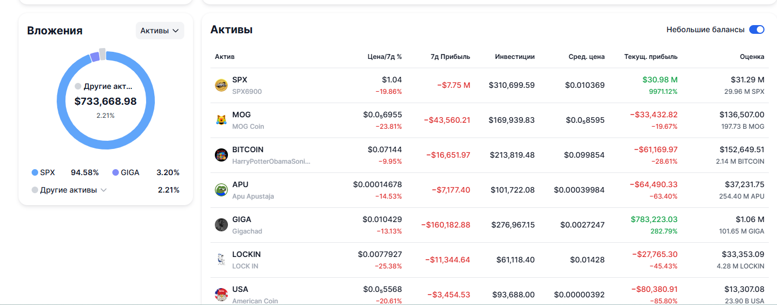The width and height of the screenshot is (777, 305).
Task: Sort by Инвестиции column header
Action: [x=515, y=57]
